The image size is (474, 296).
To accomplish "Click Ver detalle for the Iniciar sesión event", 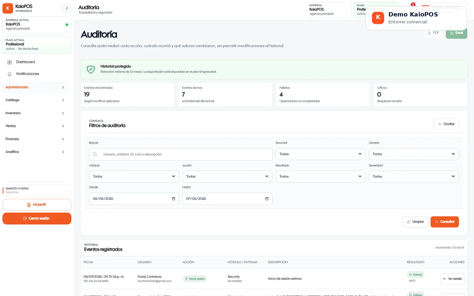I will [452, 279].
